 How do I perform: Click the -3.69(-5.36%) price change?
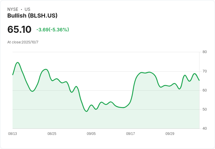tap(53, 30)
